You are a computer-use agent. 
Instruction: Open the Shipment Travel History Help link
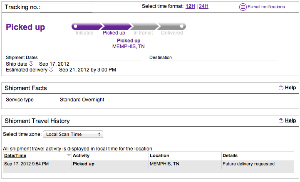click(290, 121)
